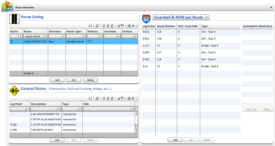The width and height of the screenshot is (275, 146).
Task: Expand the Route Type filter dropdown
Action: pos(84,36)
